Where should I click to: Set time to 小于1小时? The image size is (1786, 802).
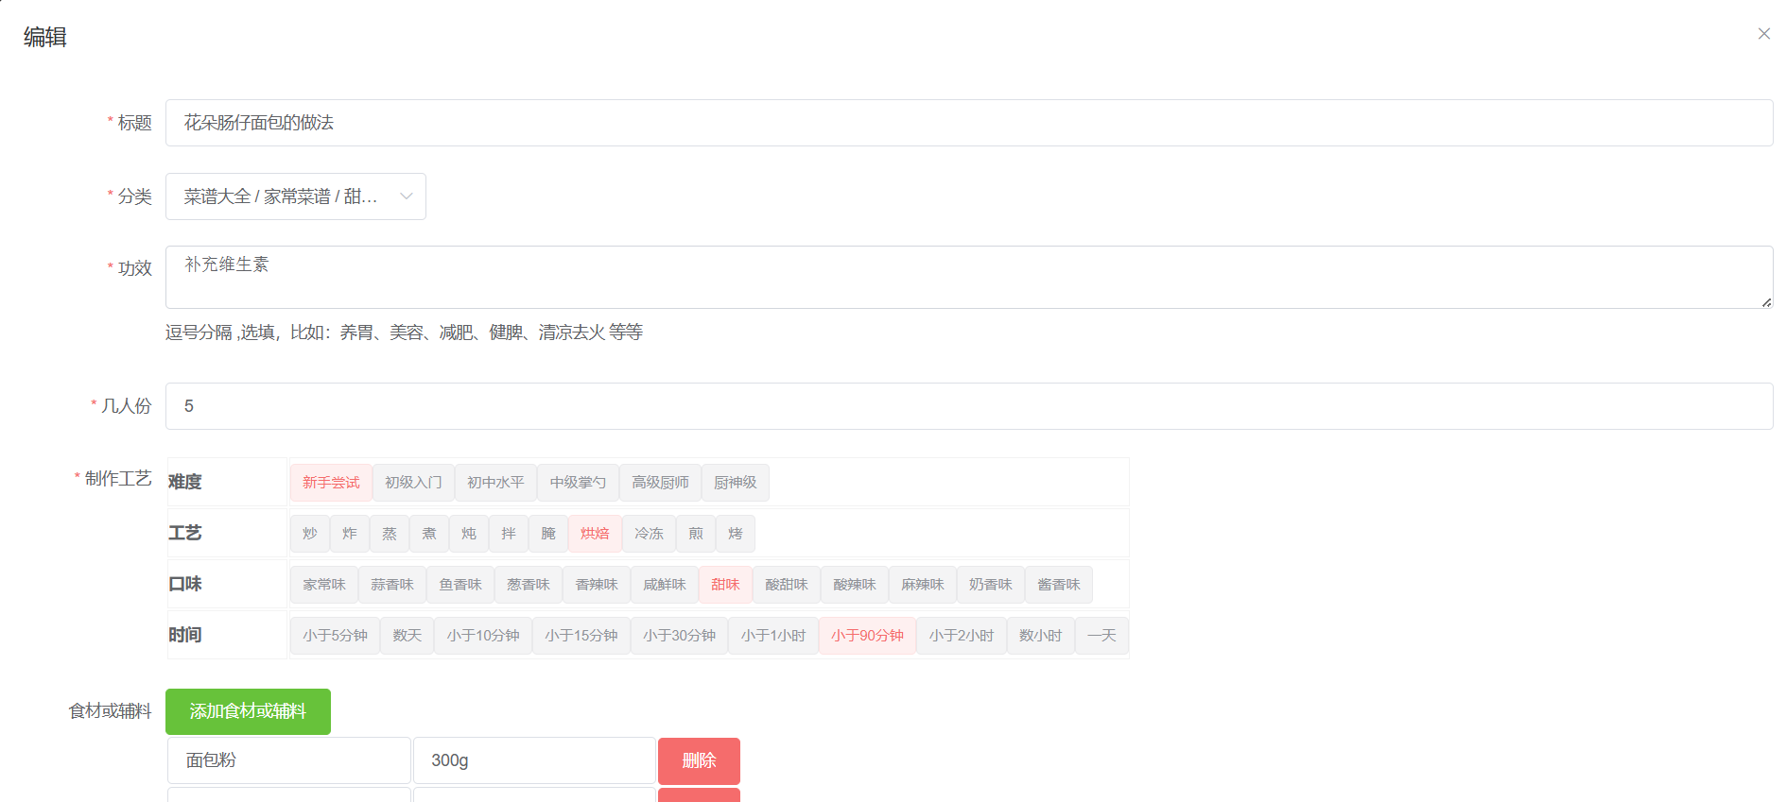[x=773, y=636]
